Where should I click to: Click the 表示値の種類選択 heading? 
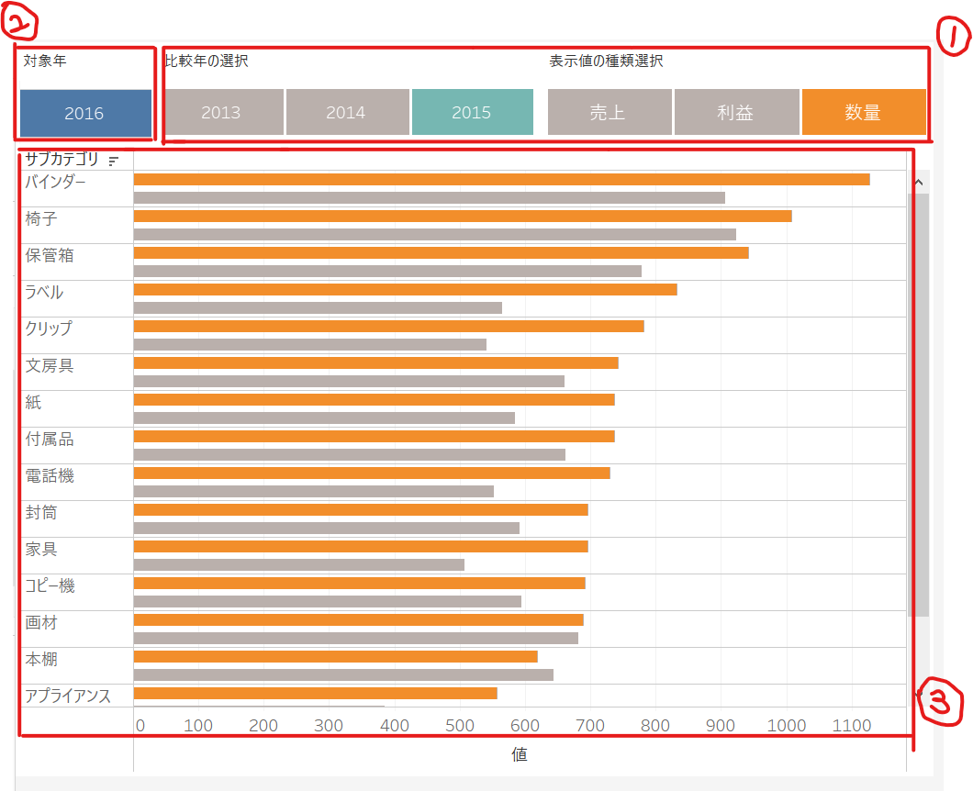(x=606, y=61)
